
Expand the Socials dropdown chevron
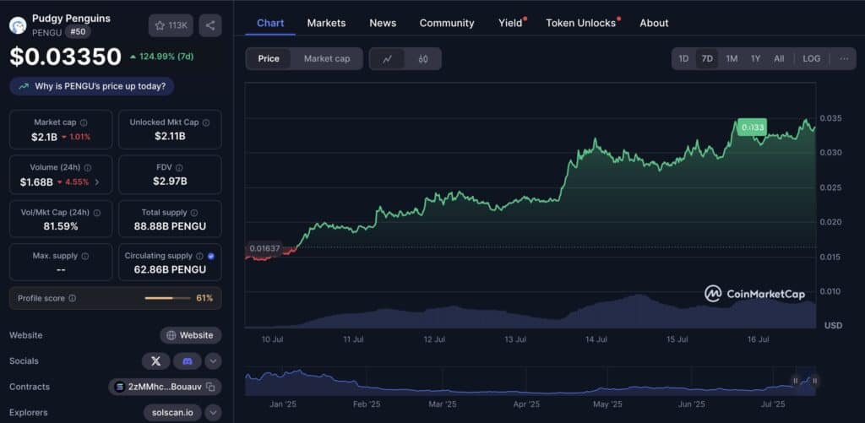tap(214, 361)
